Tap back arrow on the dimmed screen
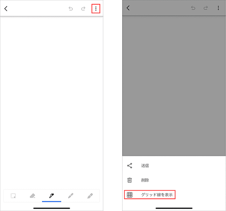 coord(128,8)
